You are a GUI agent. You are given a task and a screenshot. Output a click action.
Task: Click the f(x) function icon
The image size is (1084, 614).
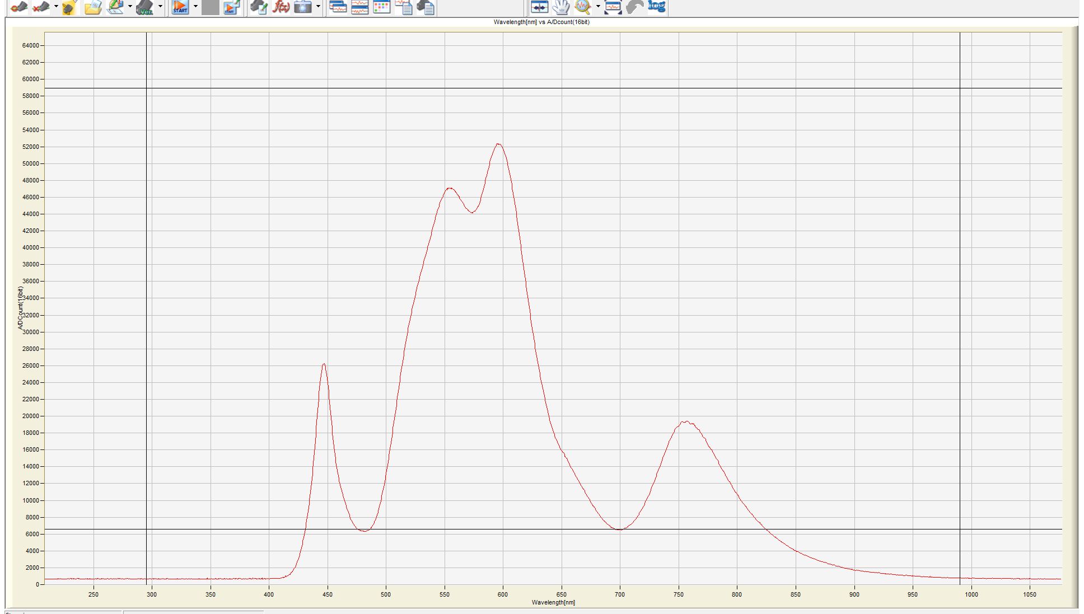(x=281, y=7)
